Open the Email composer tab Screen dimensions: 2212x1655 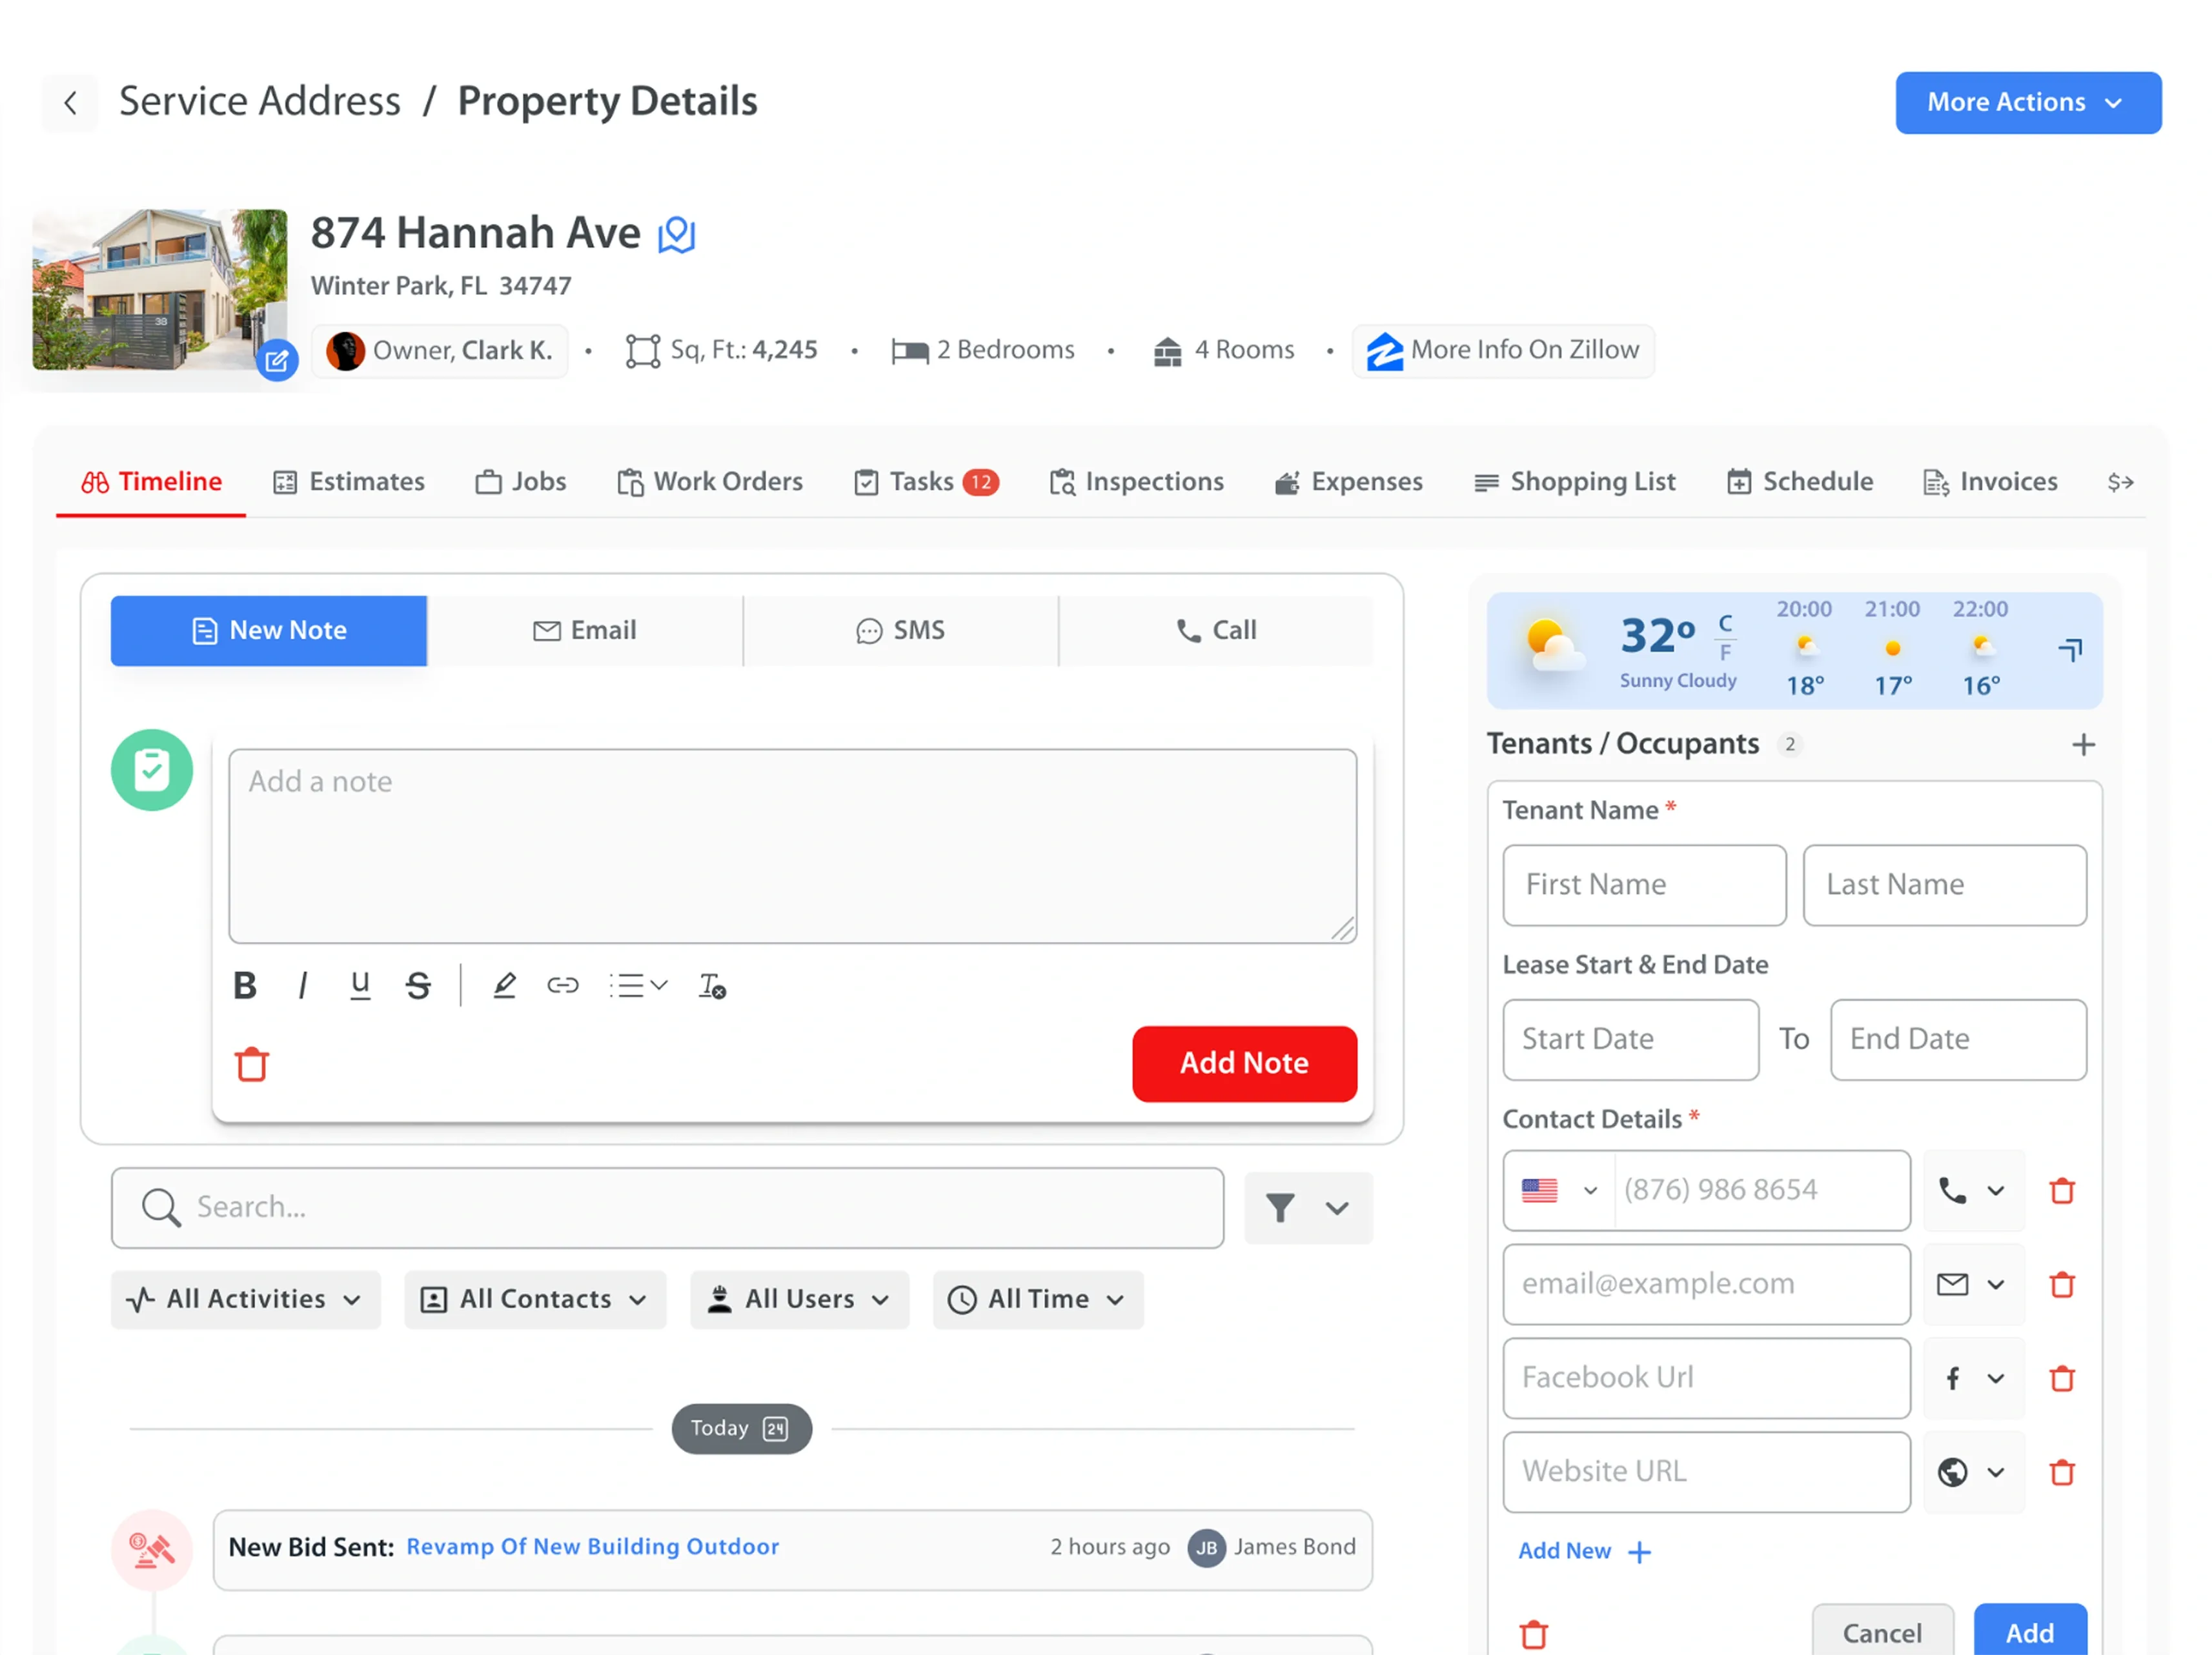(x=585, y=630)
